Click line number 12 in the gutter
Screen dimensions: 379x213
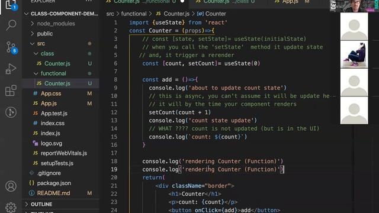tap(114, 112)
